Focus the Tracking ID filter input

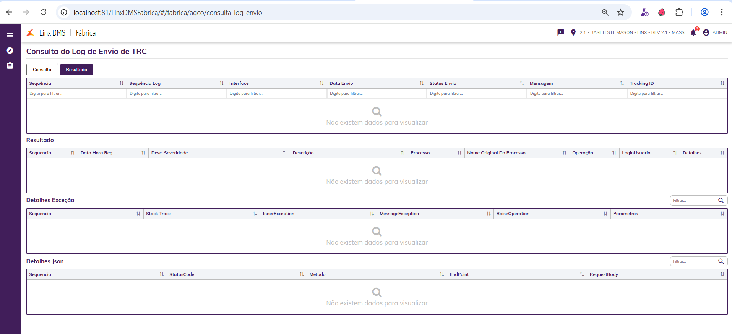click(x=677, y=94)
